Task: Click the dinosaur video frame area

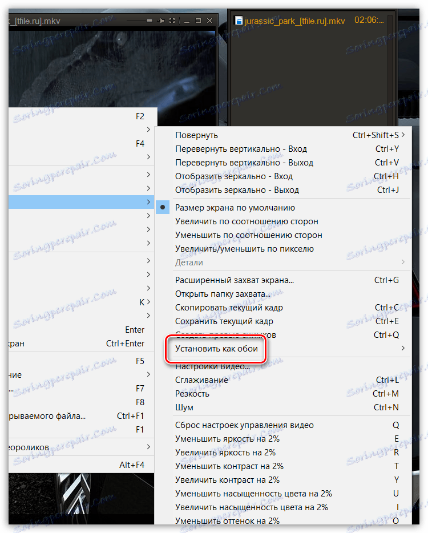Action: (x=111, y=68)
